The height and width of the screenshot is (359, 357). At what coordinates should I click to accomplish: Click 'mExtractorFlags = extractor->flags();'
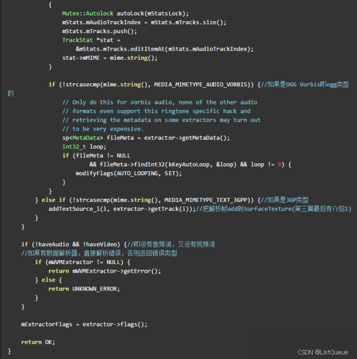point(84,324)
